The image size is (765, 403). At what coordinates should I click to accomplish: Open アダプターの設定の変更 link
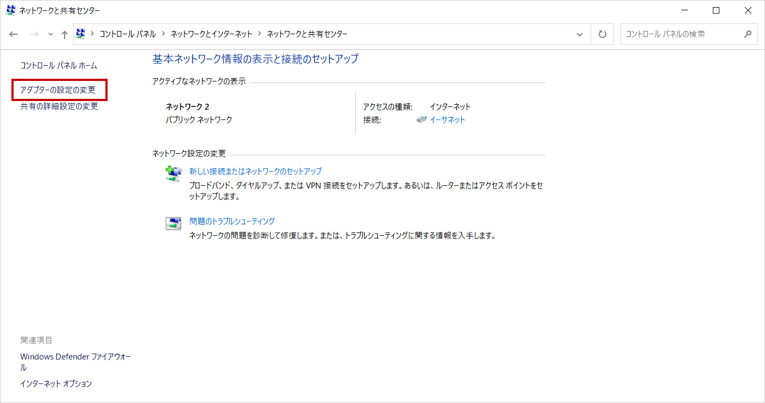pos(58,90)
